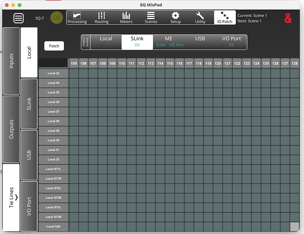
Task: Click column header 121
Action: coord(227,63)
